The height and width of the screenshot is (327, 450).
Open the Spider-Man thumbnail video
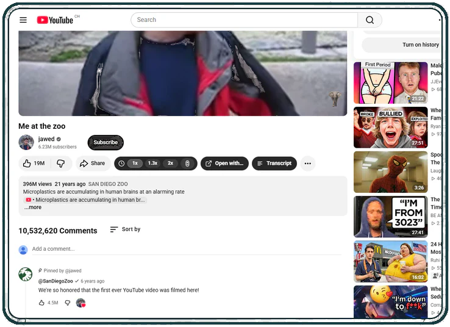[x=391, y=172]
